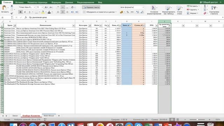
Task: Open the text orientation tool
Action: pos(72,7)
